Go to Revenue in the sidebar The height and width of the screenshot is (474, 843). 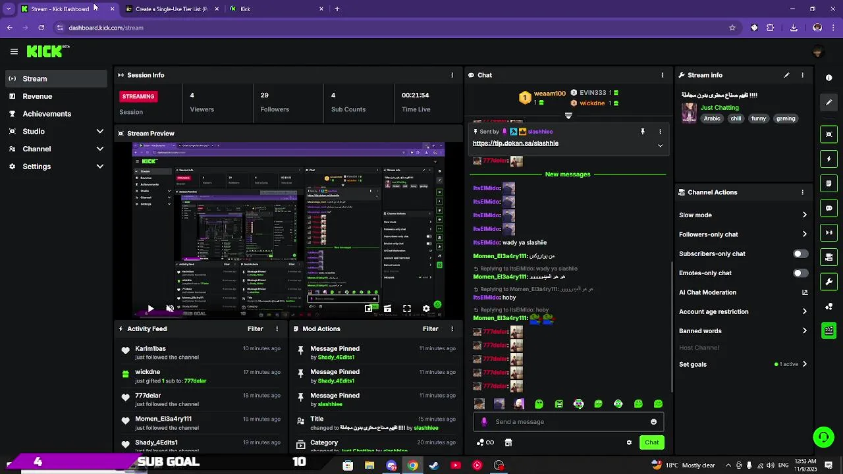point(56,96)
